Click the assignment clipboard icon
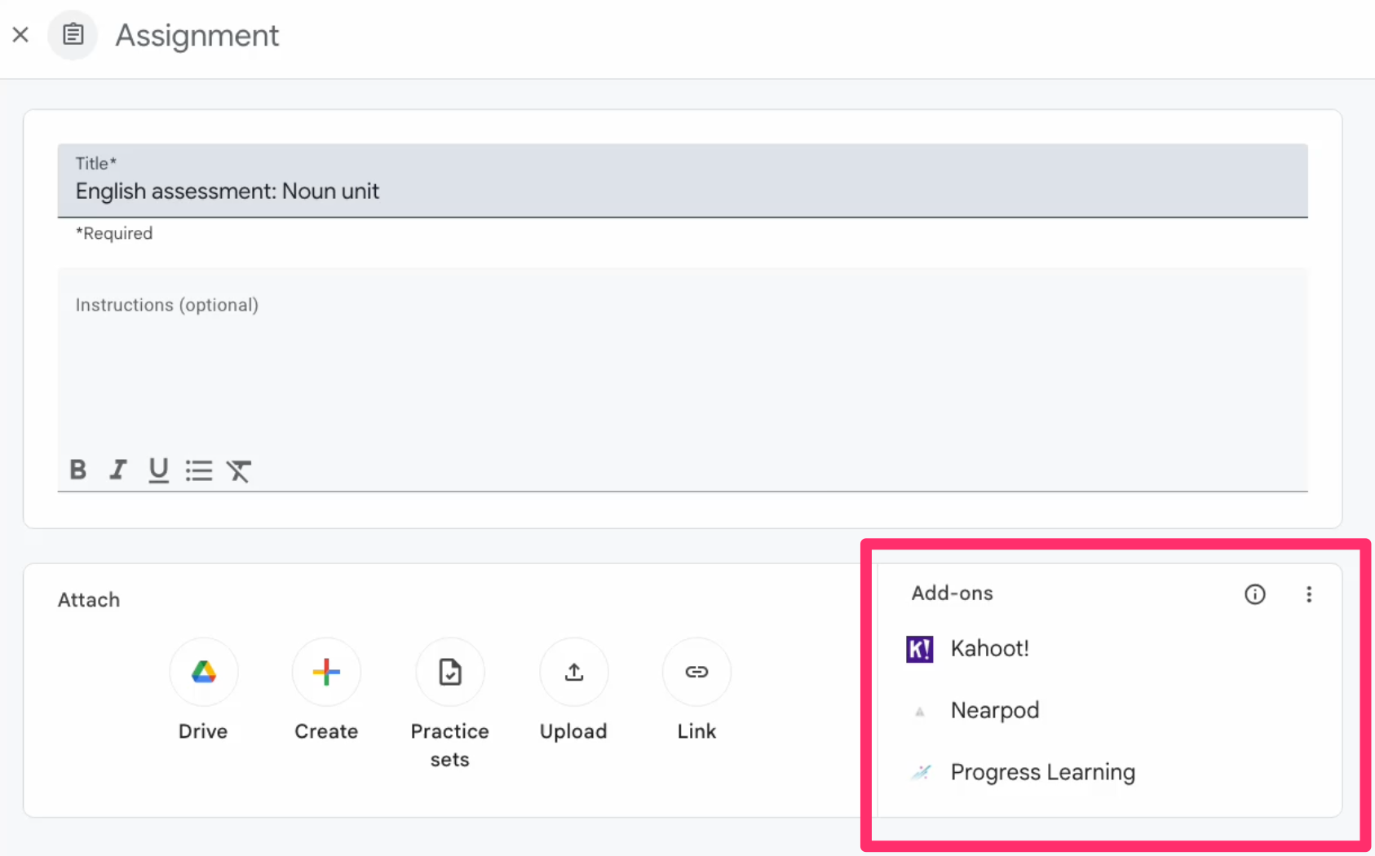 [73, 34]
